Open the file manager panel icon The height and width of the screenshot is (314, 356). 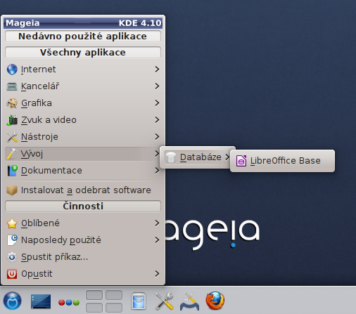(139, 301)
